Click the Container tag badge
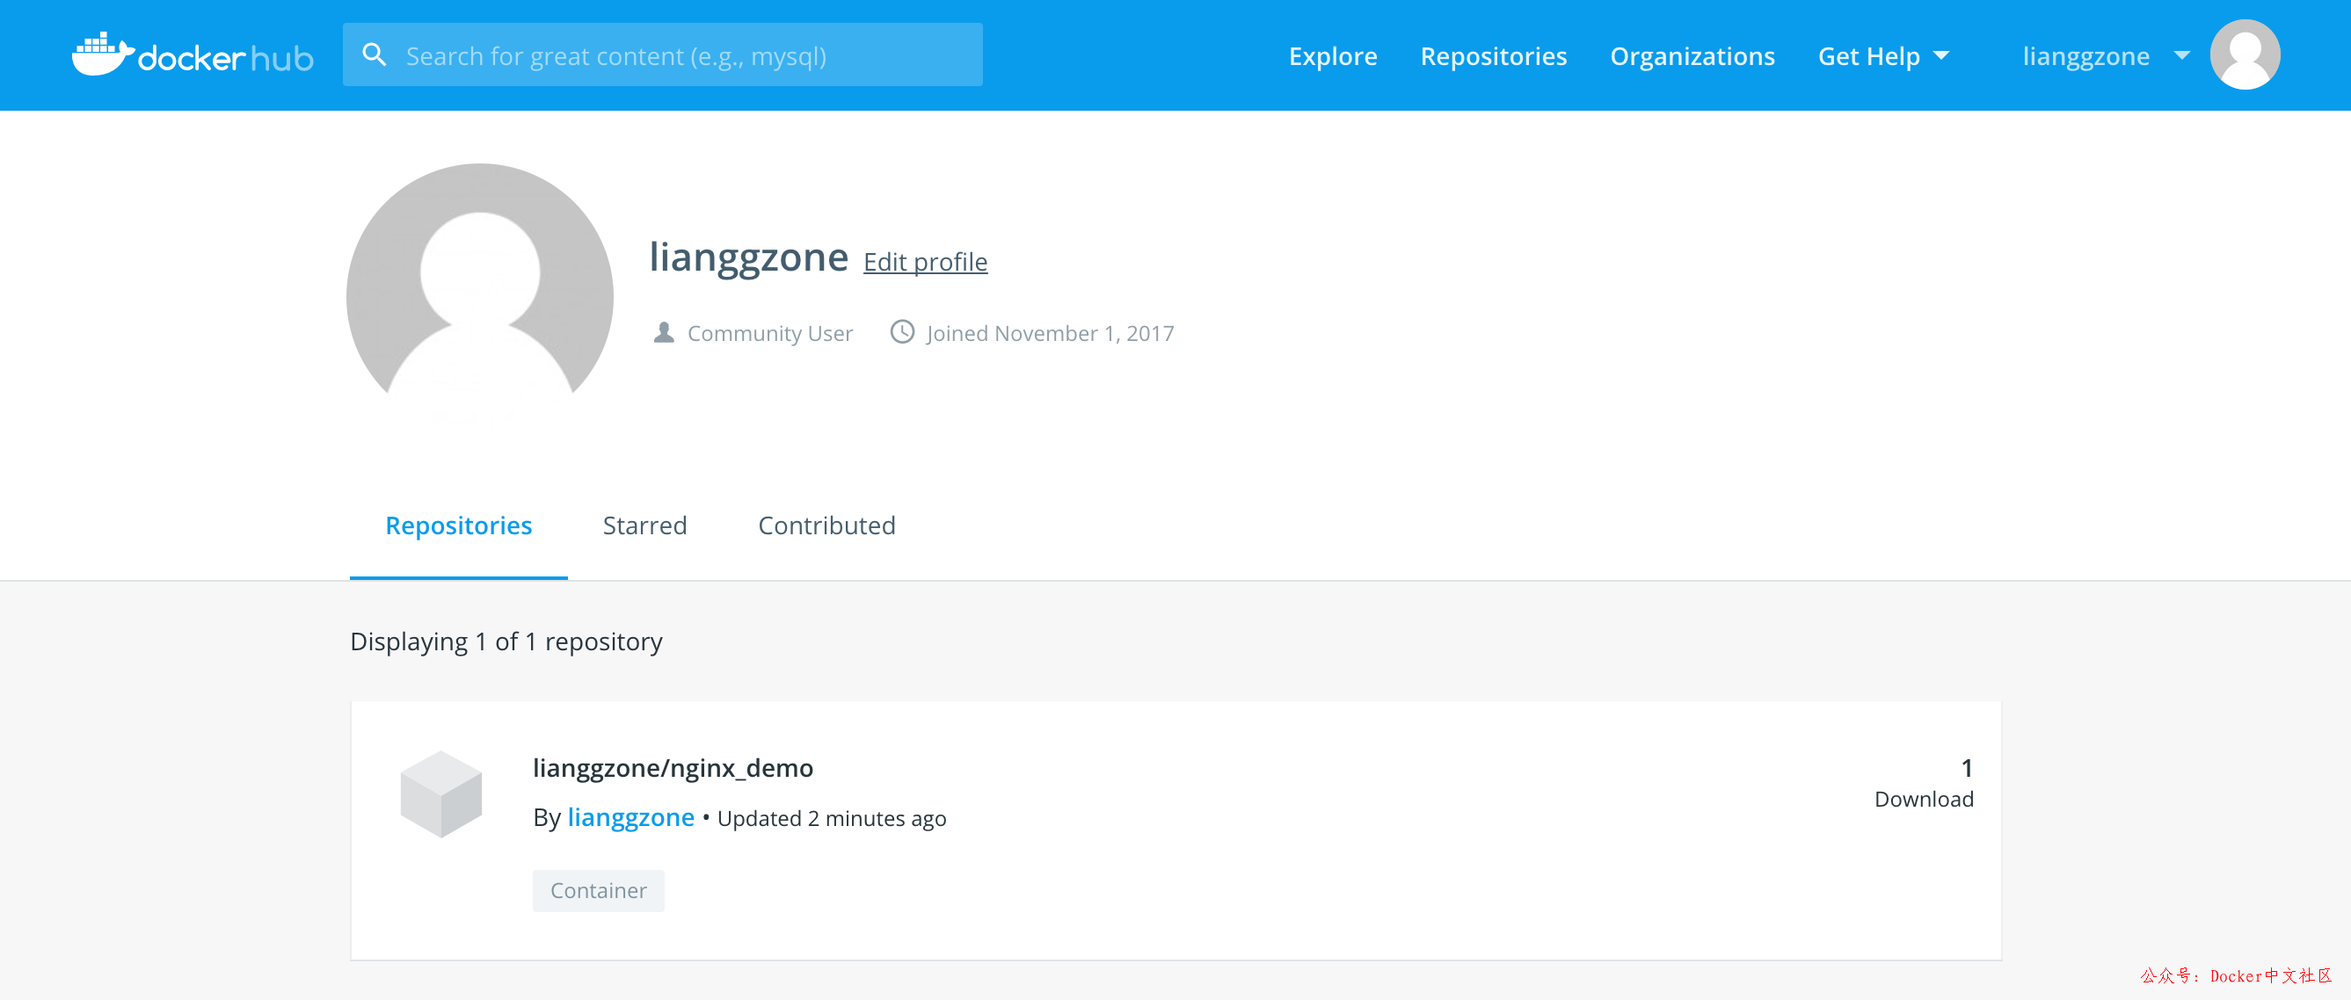The height and width of the screenshot is (1000, 2351). pos(598,890)
